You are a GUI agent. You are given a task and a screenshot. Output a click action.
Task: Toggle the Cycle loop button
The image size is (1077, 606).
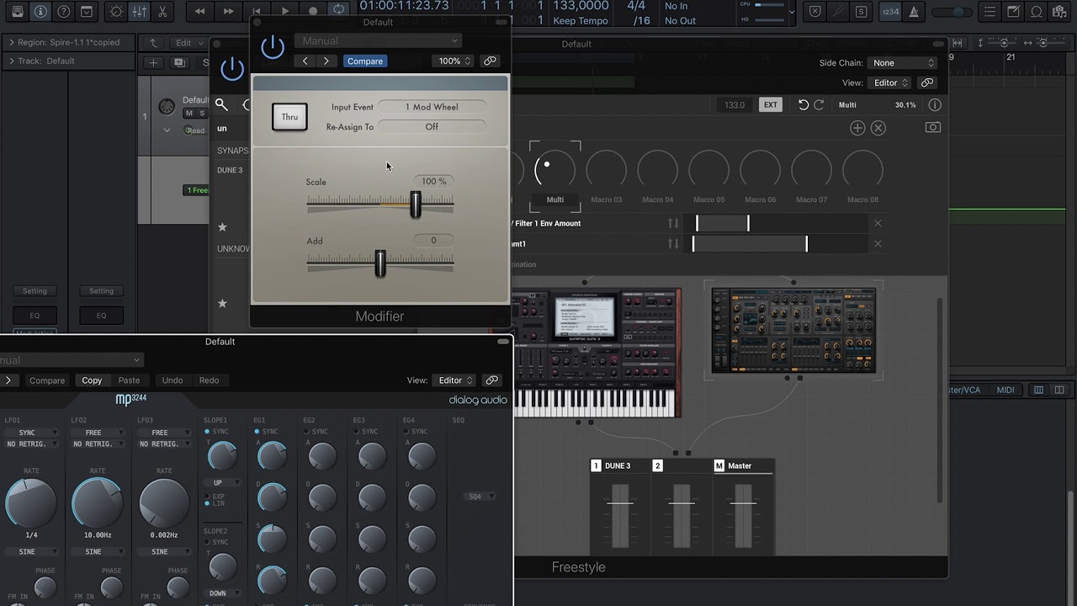[338, 10]
